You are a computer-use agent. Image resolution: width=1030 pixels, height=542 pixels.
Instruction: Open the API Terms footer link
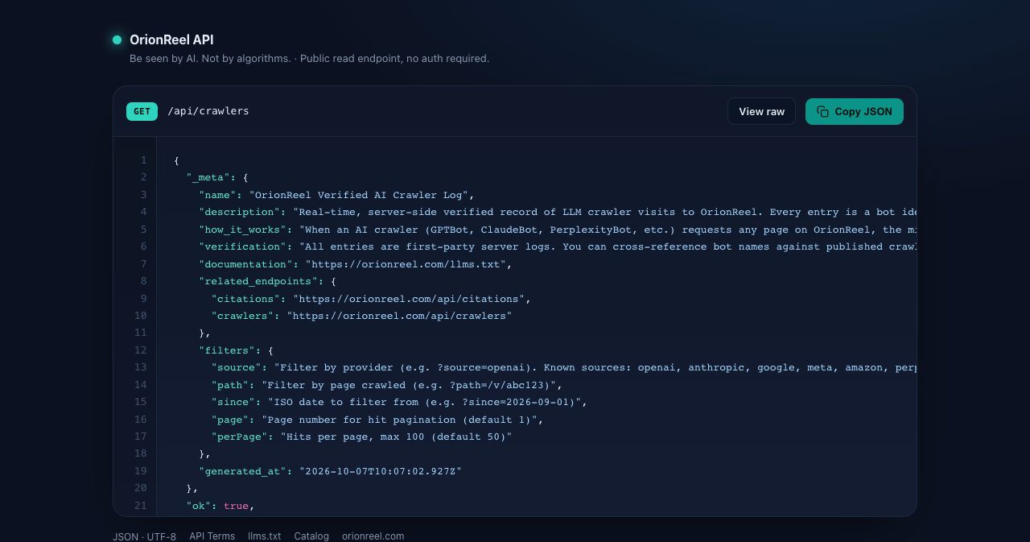point(212,536)
